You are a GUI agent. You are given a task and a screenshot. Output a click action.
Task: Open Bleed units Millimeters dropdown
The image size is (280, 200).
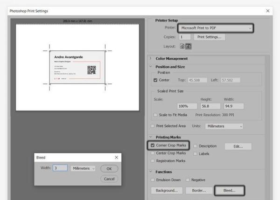point(83,168)
